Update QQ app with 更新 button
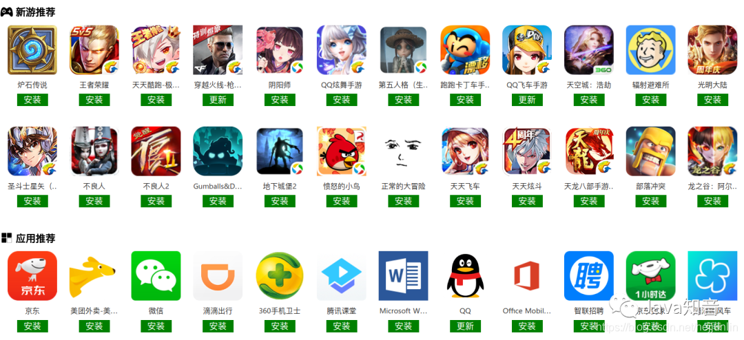This screenshot has height=340, width=744. [x=465, y=326]
